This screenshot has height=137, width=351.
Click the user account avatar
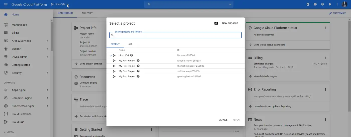tap(344, 4)
